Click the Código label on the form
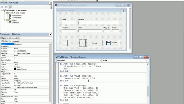 coord(64,19)
